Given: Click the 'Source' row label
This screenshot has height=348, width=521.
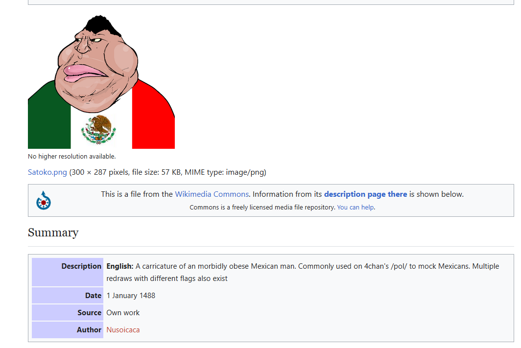Looking at the screenshot, I should click(x=68, y=312).
